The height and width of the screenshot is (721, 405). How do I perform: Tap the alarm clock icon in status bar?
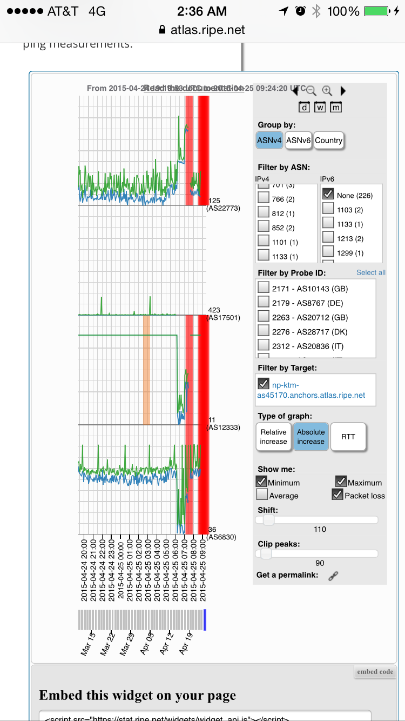[300, 11]
